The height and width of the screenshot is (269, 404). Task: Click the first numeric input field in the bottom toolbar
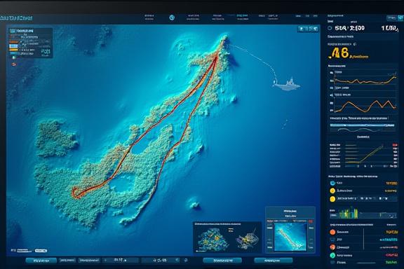(121, 261)
